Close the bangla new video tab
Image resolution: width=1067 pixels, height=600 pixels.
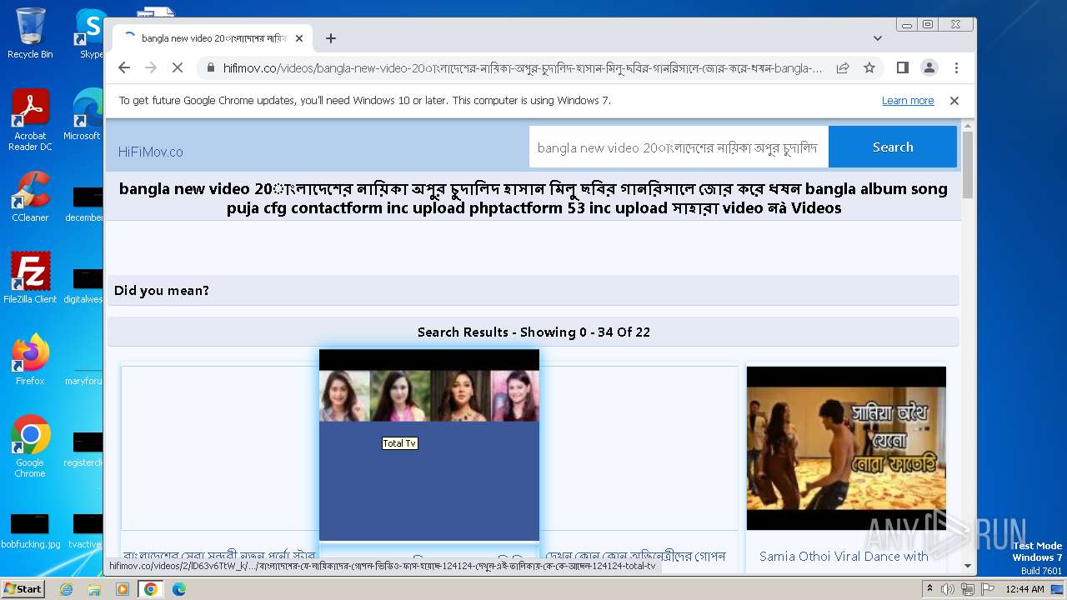pos(299,38)
